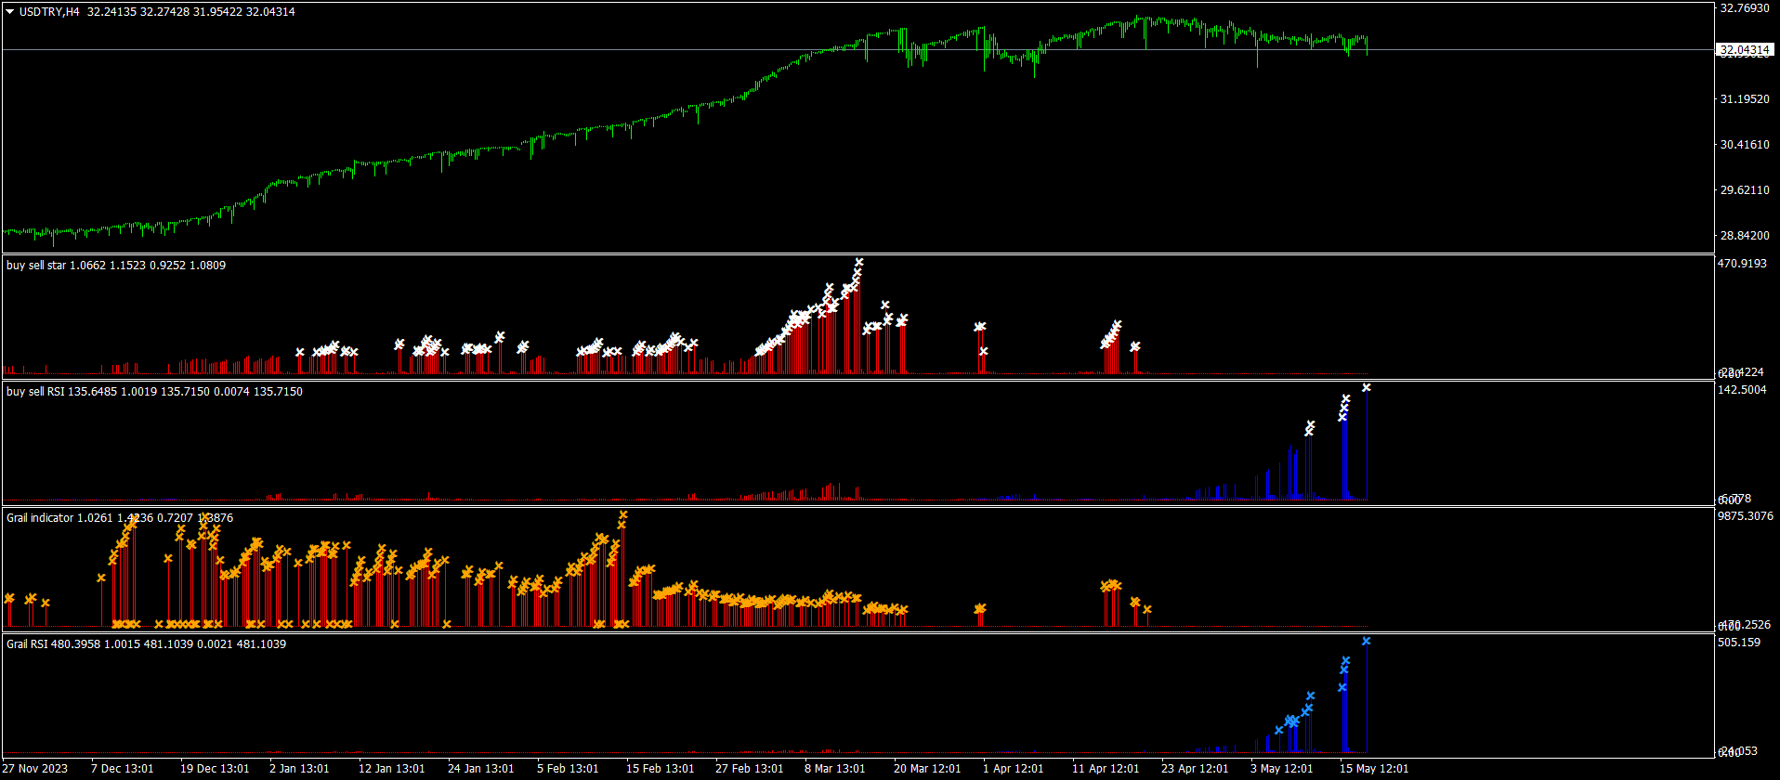Click price scale label 30.41610

pyautogui.click(x=1745, y=144)
